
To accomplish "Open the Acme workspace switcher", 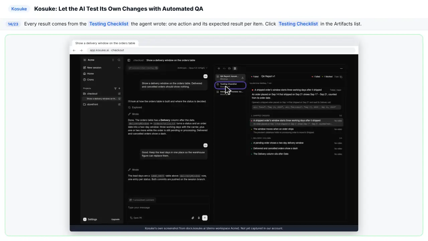I will 99,60.
